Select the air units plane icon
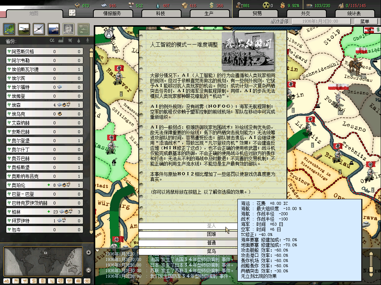381x285 pixels. [39, 29]
